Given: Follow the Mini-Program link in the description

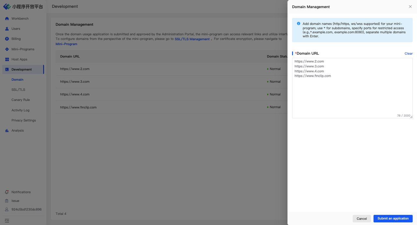Looking at the screenshot, I should [66, 44].
